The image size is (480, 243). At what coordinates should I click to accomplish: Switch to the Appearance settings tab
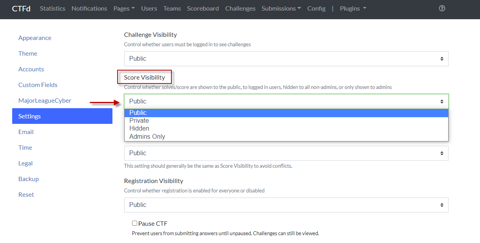[35, 38]
